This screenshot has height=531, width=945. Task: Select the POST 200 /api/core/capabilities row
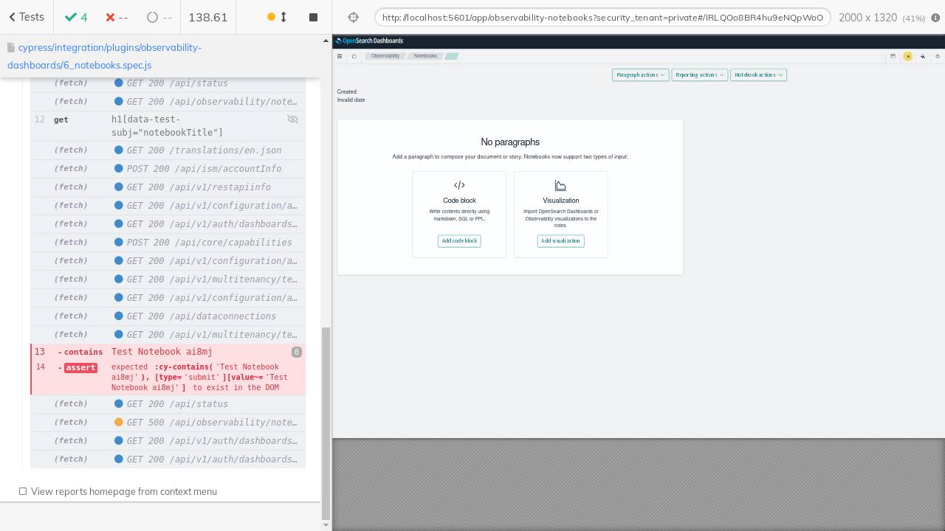(168, 243)
